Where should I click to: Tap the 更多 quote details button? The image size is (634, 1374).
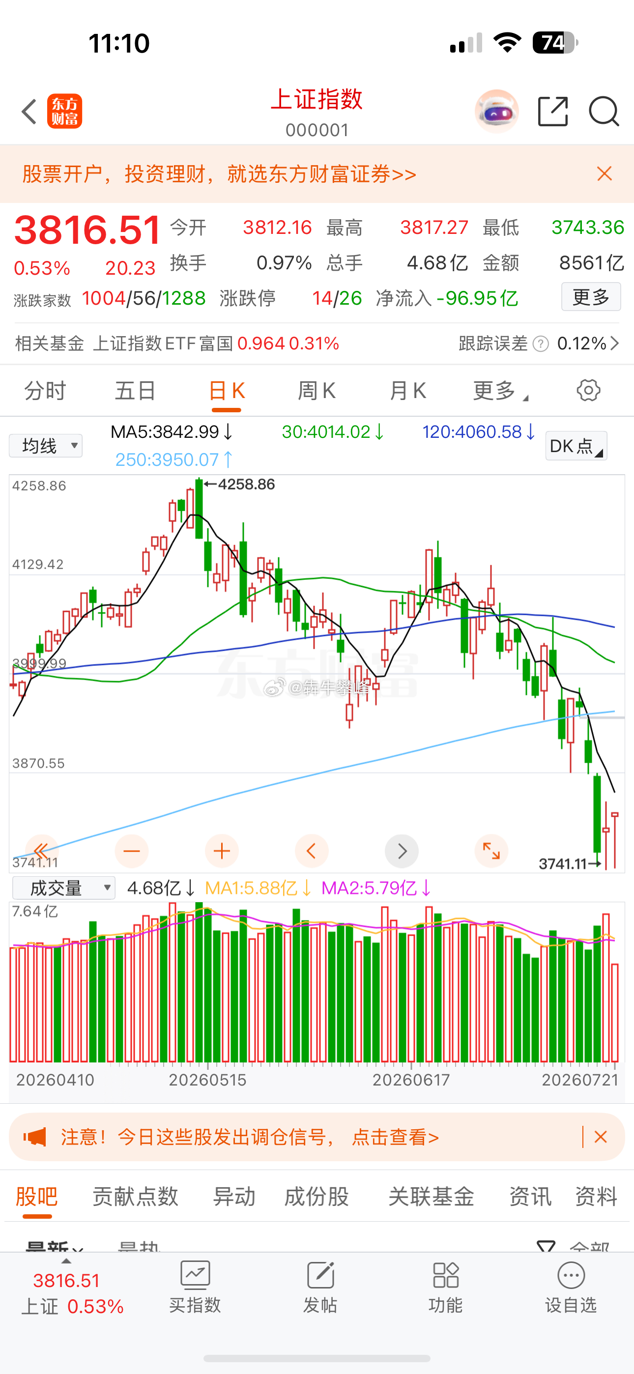(x=591, y=296)
